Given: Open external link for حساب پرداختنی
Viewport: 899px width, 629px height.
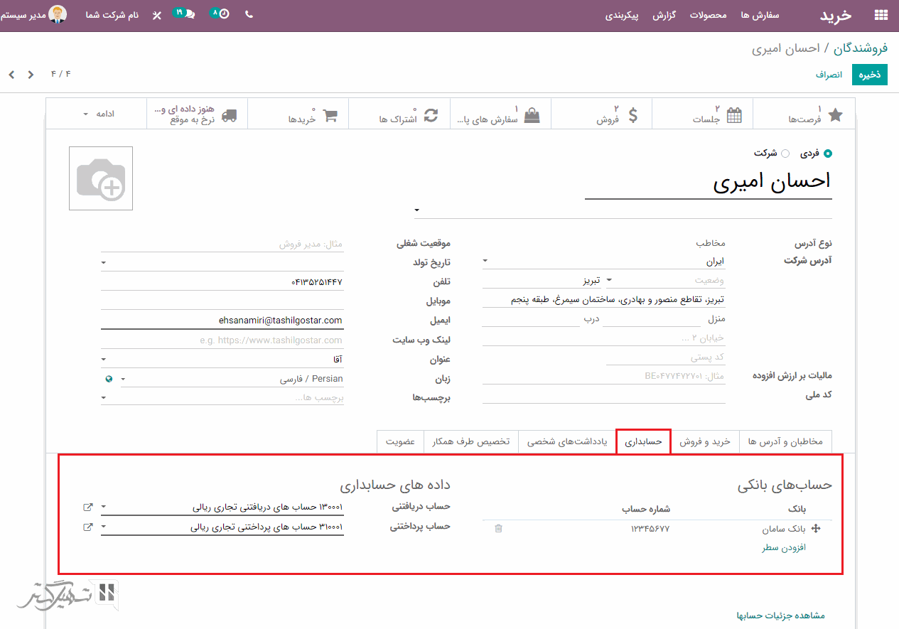Looking at the screenshot, I should [x=88, y=527].
